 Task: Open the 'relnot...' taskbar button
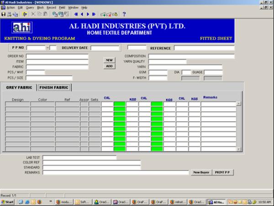pos(179,202)
